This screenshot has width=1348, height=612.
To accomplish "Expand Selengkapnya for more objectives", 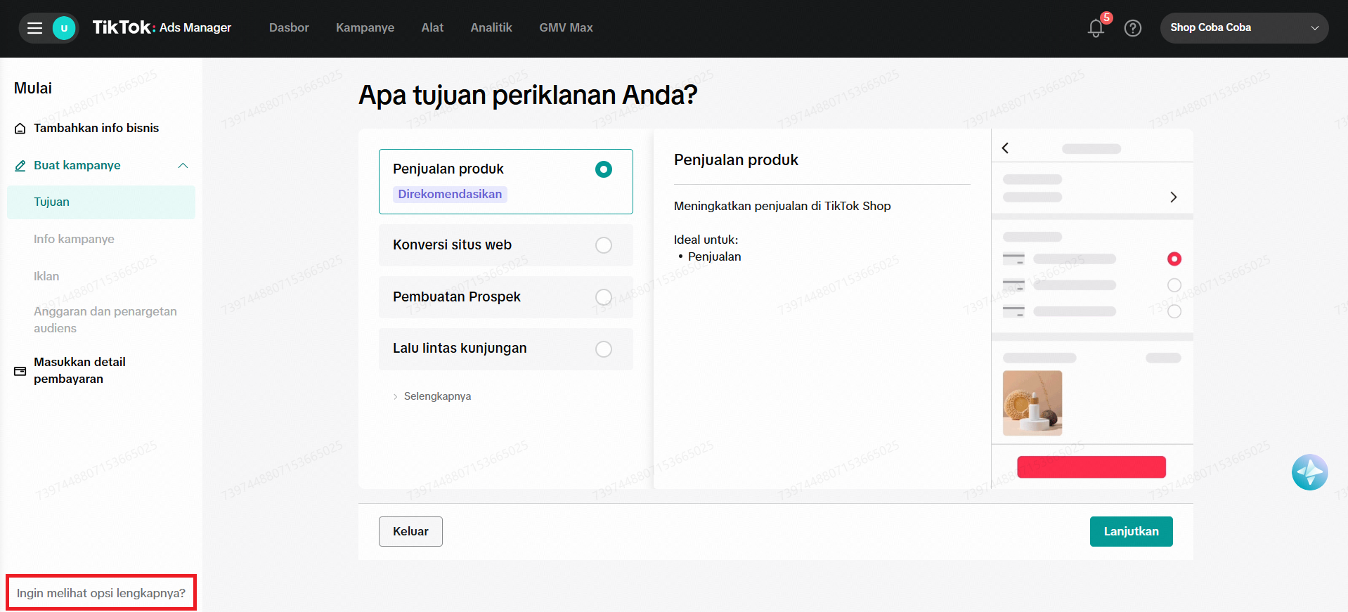I will [436, 396].
